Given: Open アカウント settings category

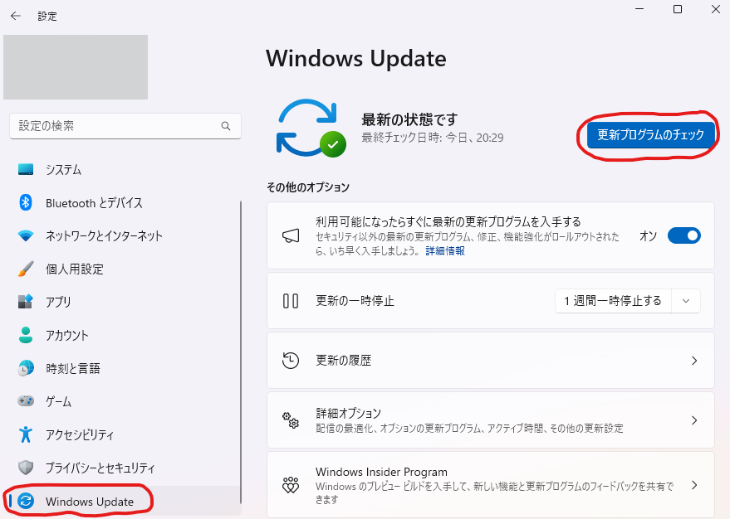Looking at the screenshot, I should click(124, 336).
